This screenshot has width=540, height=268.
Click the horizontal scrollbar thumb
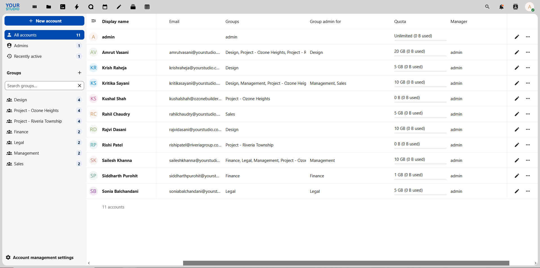[x=346, y=263]
